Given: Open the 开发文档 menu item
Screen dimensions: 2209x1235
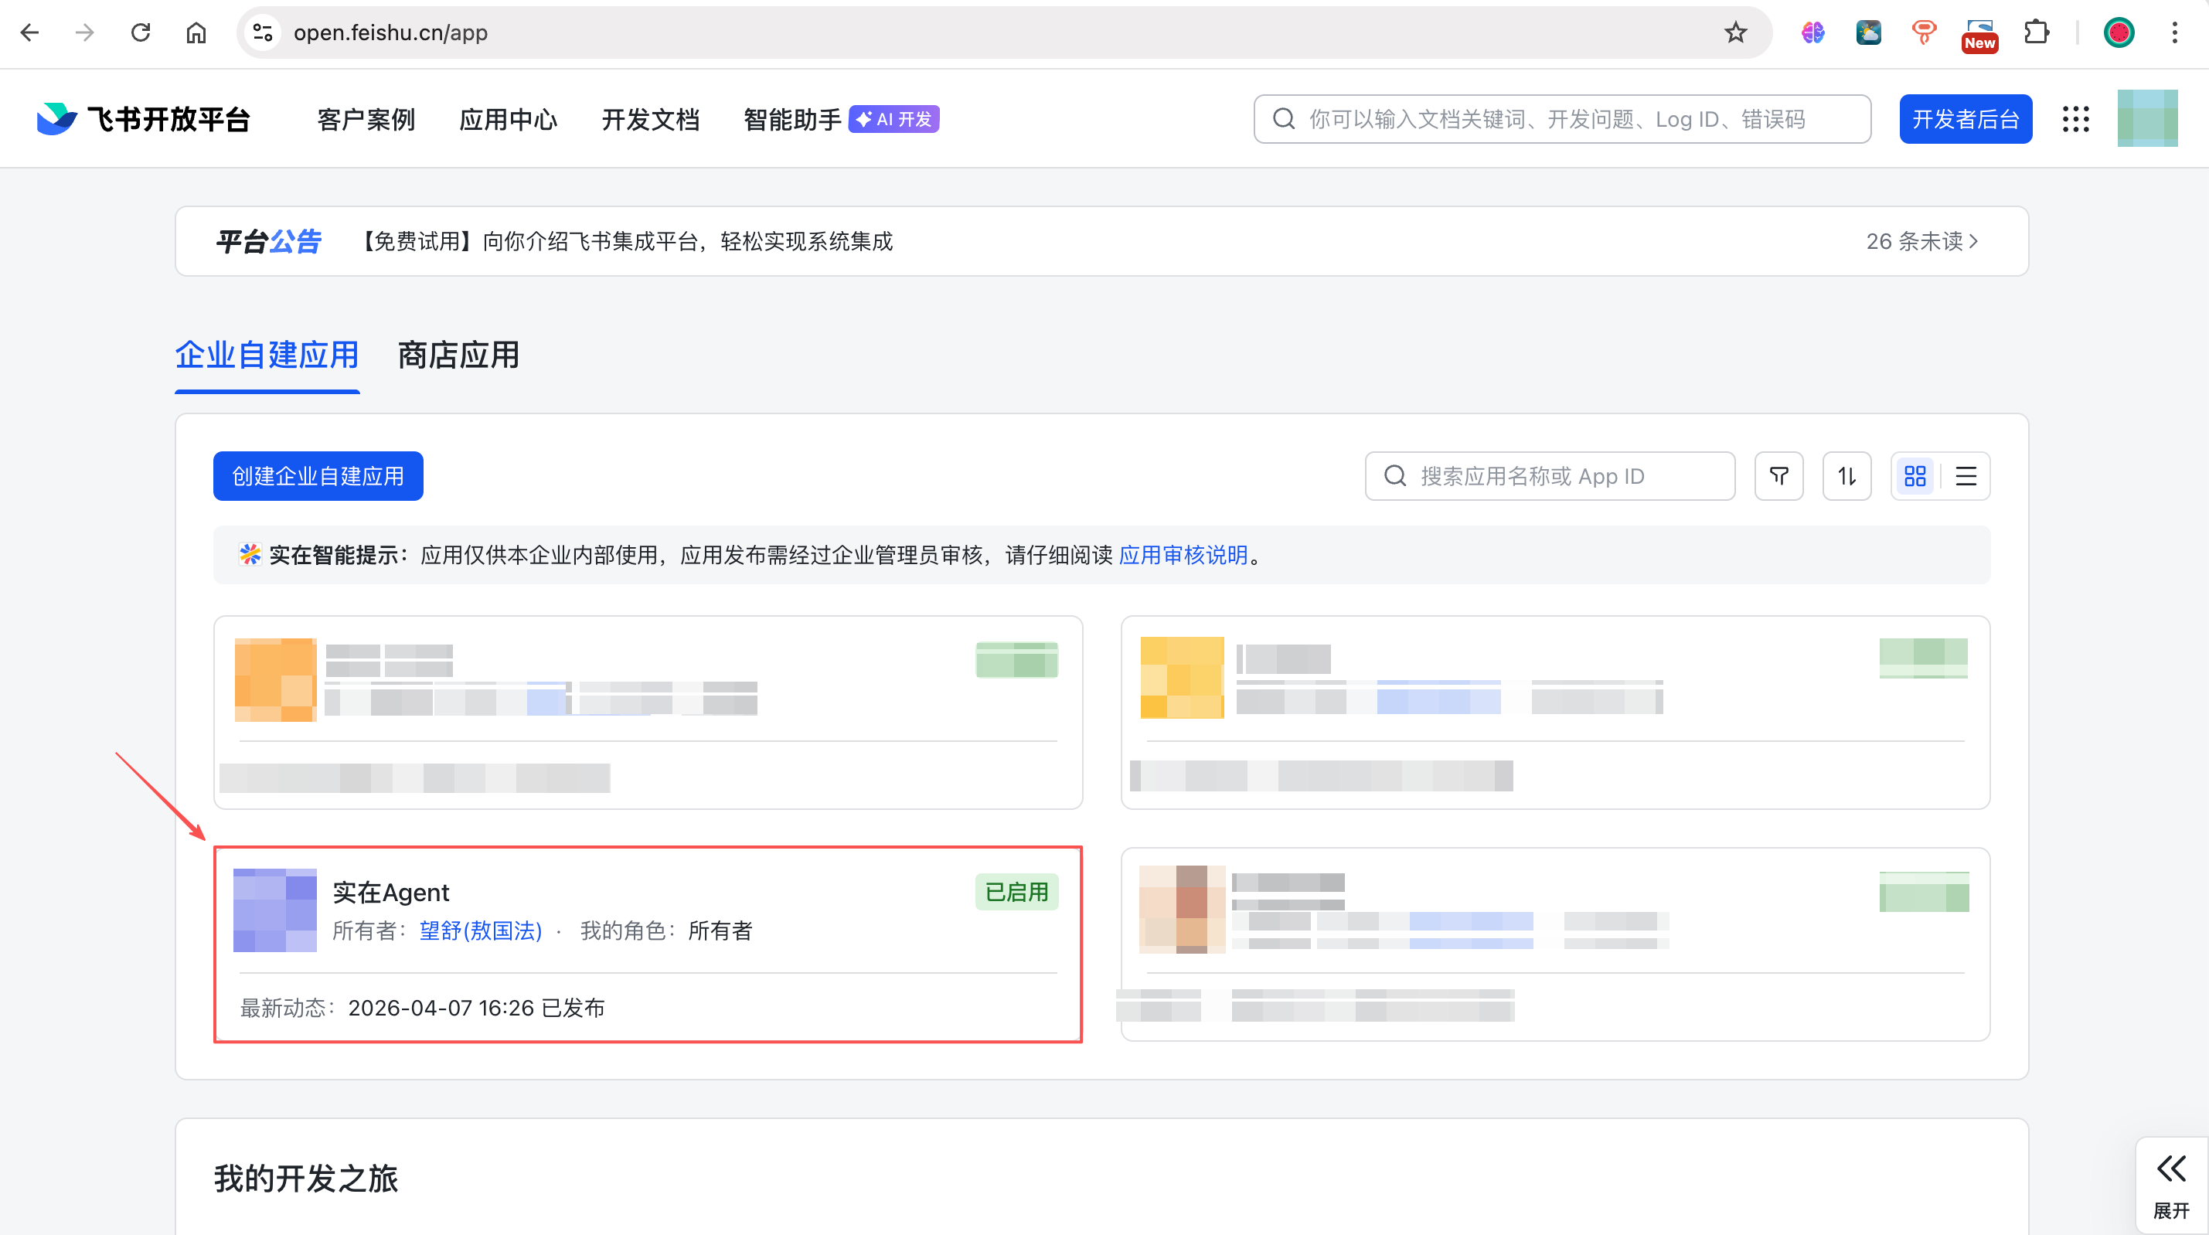Looking at the screenshot, I should (x=651, y=119).
